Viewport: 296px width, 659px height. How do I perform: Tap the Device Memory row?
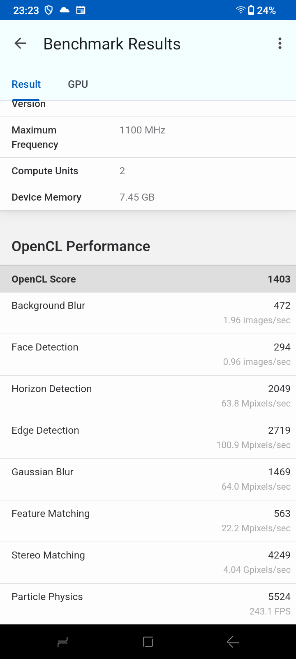[148, 197]
